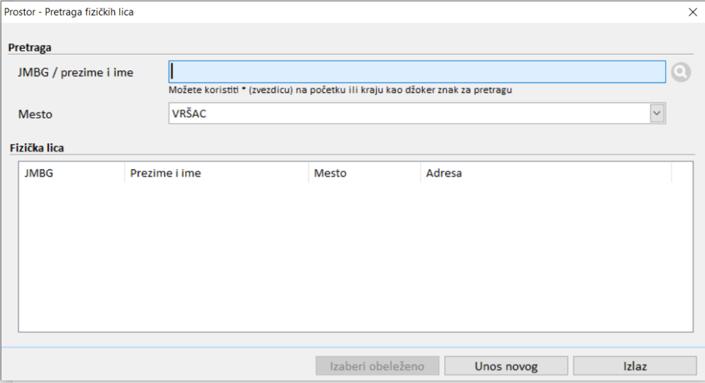Click the Pretraga section heading
Image resolution: width=705 pixels, height=383 pixels.
tap(30, 48)
